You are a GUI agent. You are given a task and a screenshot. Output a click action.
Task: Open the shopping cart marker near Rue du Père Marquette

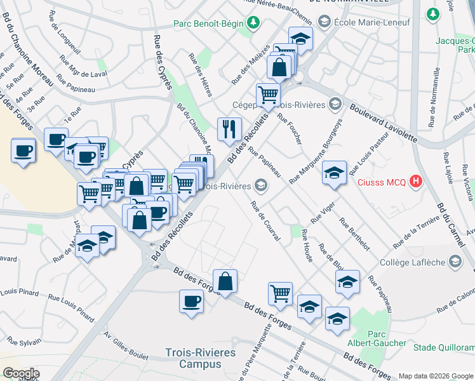[280, 295]
